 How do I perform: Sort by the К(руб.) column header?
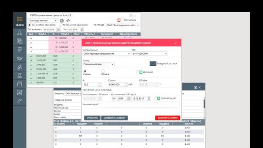[42, 34]
